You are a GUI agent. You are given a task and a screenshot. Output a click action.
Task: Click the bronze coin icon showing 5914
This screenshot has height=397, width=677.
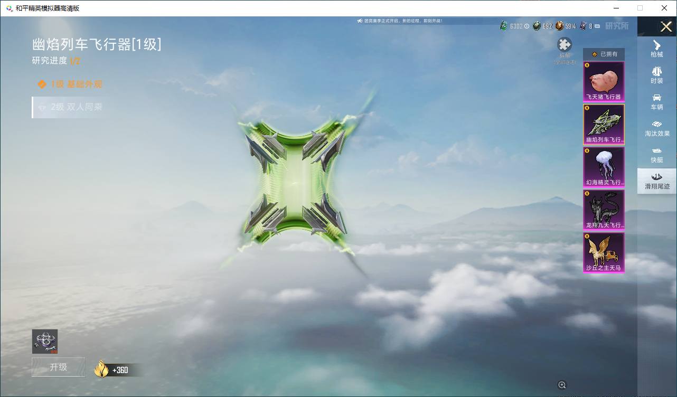click(x=559, y=25)
